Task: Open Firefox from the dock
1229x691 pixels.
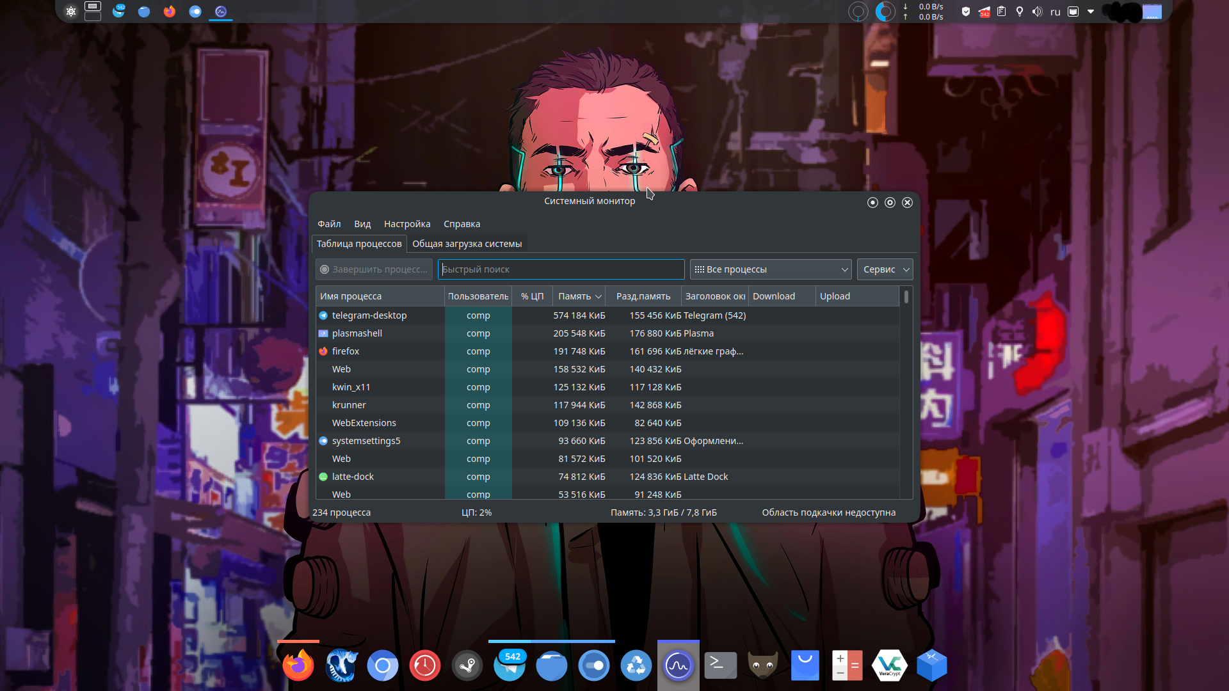Action: tap(298, 666)
